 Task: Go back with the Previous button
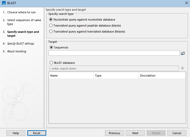(114, 133)
